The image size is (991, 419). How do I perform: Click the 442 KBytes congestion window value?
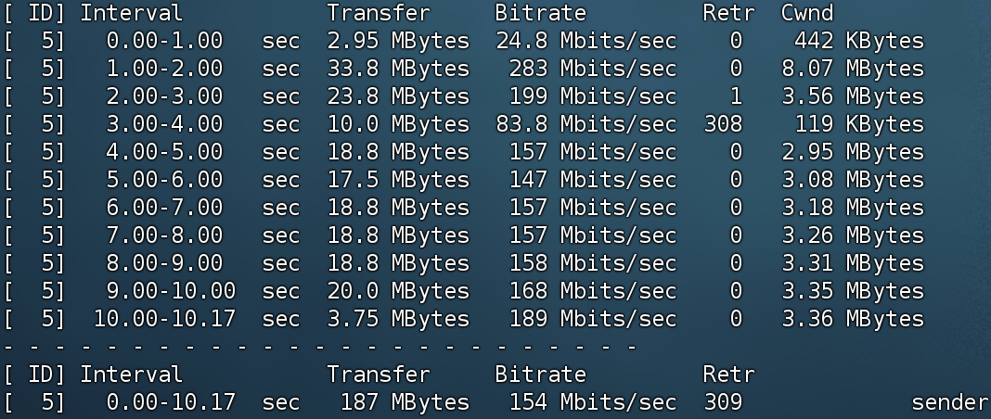[x=859, y=41]
